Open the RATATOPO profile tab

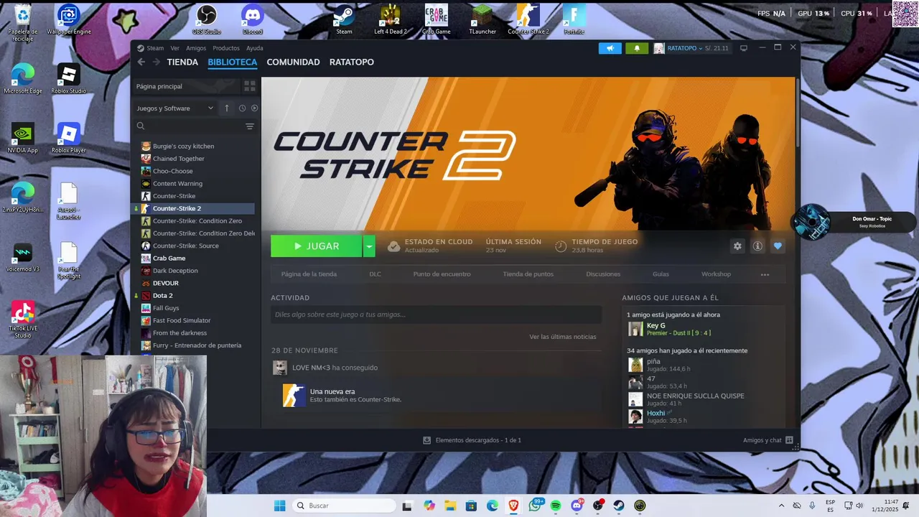coord(352,62)
